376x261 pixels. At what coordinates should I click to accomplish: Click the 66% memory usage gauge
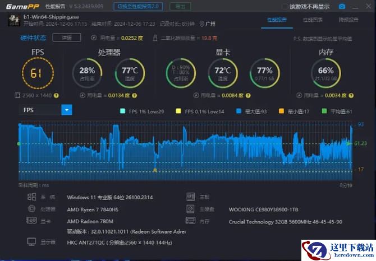326,73
